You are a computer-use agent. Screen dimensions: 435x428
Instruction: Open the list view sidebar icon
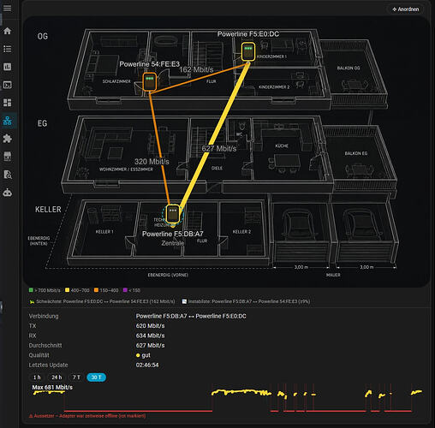click(x=8, y=49)
